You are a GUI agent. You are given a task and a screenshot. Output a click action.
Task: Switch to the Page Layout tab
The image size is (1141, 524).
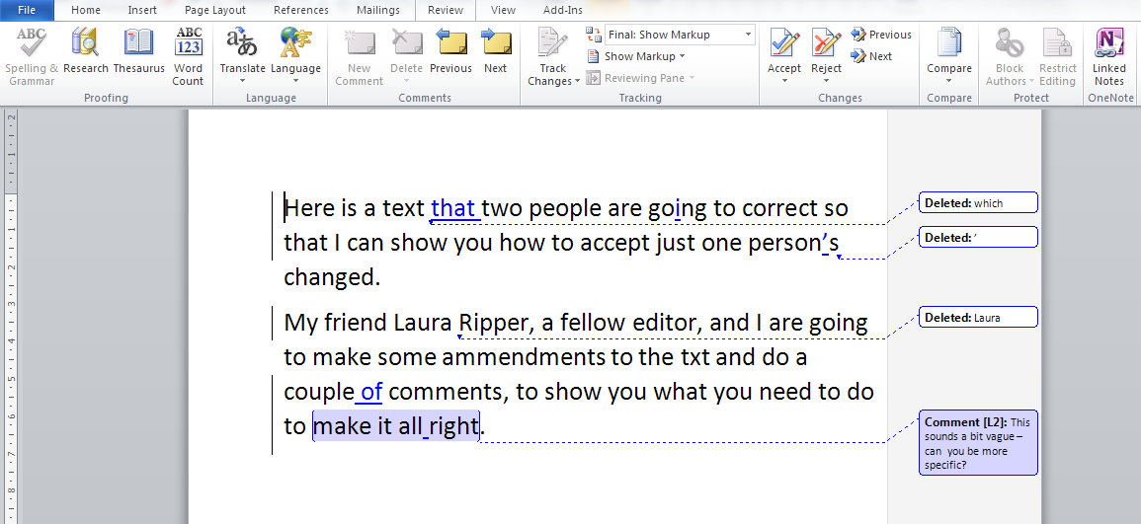click(x=215, y=10)
